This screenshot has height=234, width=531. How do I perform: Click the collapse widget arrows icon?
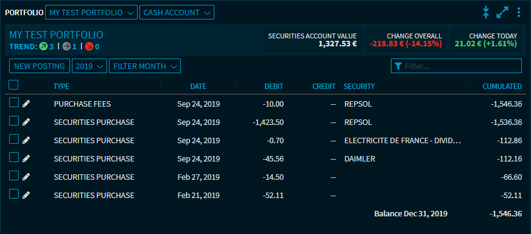486,12
